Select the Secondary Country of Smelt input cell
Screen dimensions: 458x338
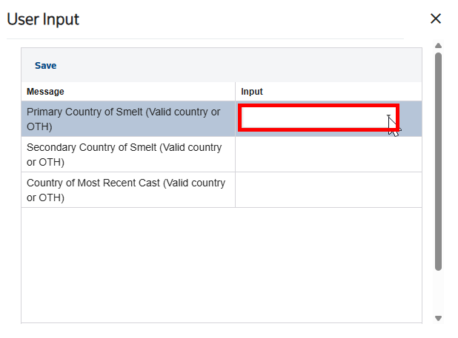(x=328, y=155)
